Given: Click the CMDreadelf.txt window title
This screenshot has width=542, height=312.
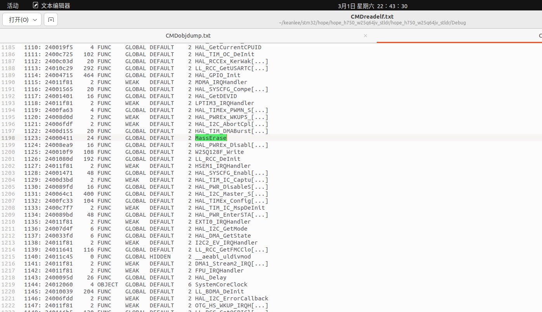Looking at the screenshot, I should pyautogui.click(x=372, y=16).
